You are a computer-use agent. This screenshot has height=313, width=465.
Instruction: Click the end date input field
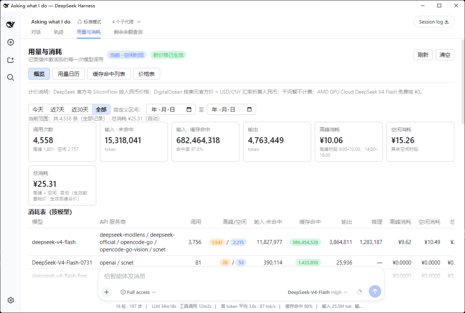click(231, 110)
